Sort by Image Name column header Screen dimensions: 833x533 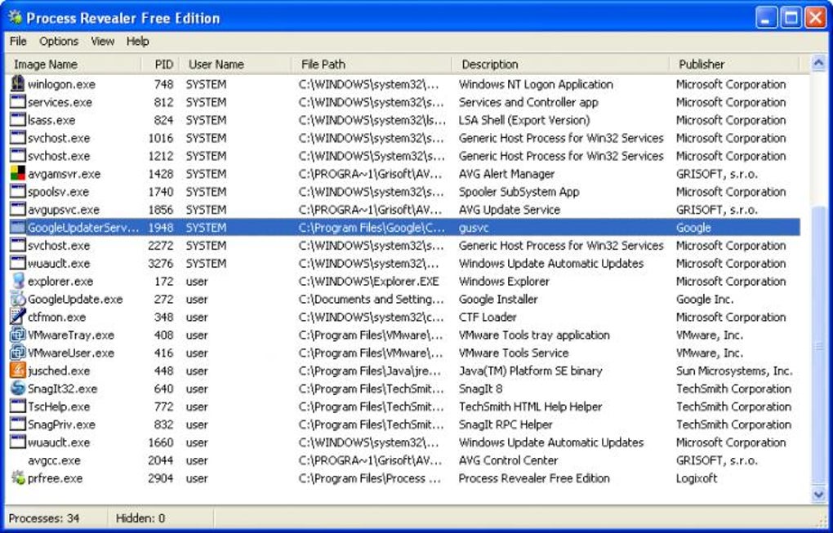click(x=73, y=64)
